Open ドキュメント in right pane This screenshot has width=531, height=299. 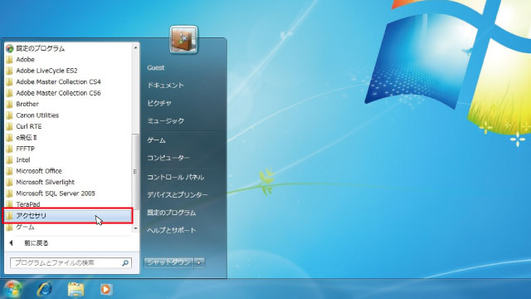(166, 86)
